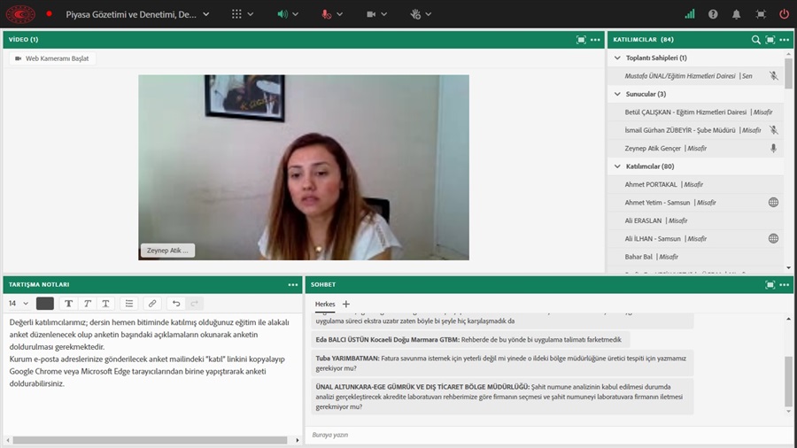This screenshot has height=448, width=797.
Task: Collapse the Toplantı Sahipleri group
Action: (617, 58)
